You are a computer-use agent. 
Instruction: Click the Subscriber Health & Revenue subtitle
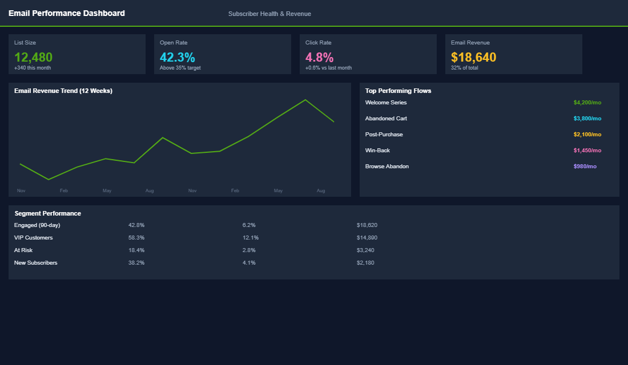(269, 13)
